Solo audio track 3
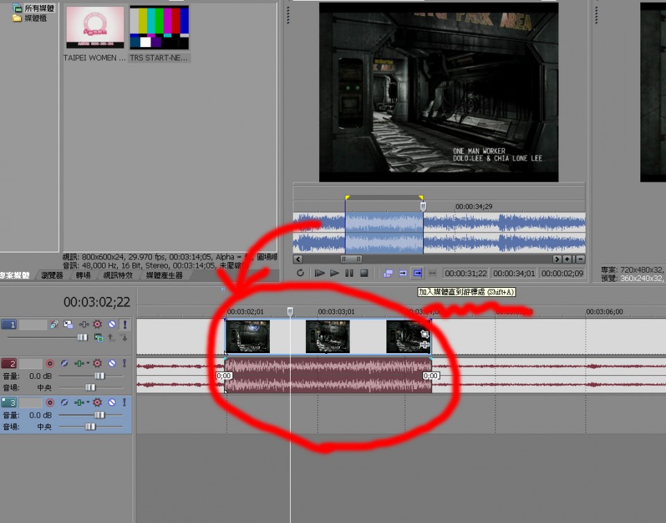This screenshot has width=666, height=523. pyautogui.click(x=124, y=402)
